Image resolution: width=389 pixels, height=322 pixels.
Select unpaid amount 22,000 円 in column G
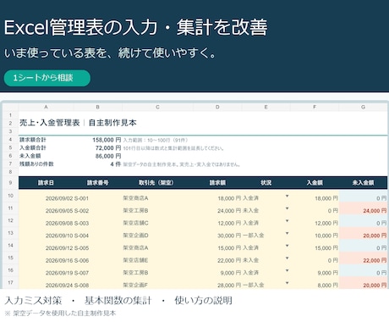tap(375, 260)
